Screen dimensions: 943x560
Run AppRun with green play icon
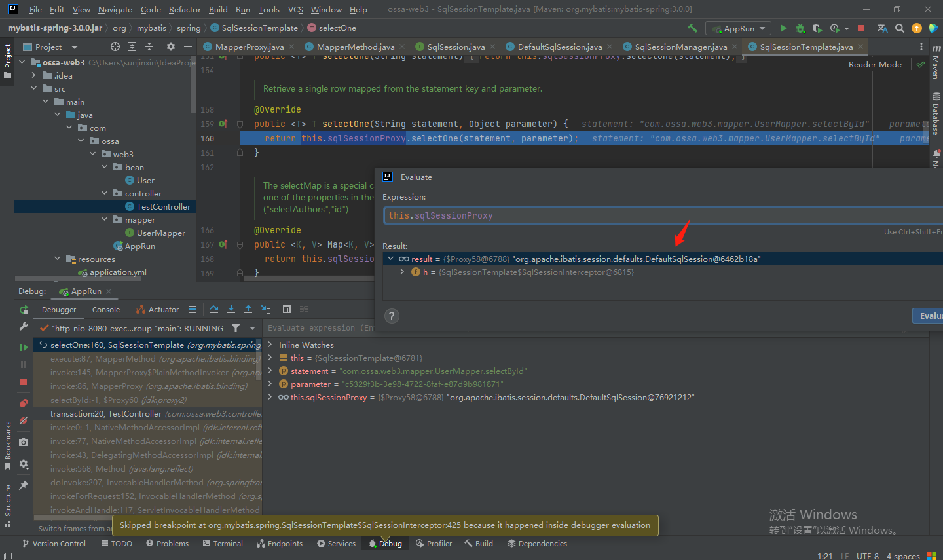pyautogui.click(x=783, y=28)
